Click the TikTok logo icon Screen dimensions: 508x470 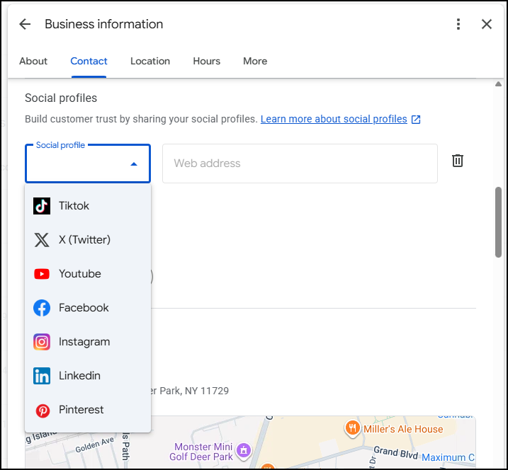[42, 206]
